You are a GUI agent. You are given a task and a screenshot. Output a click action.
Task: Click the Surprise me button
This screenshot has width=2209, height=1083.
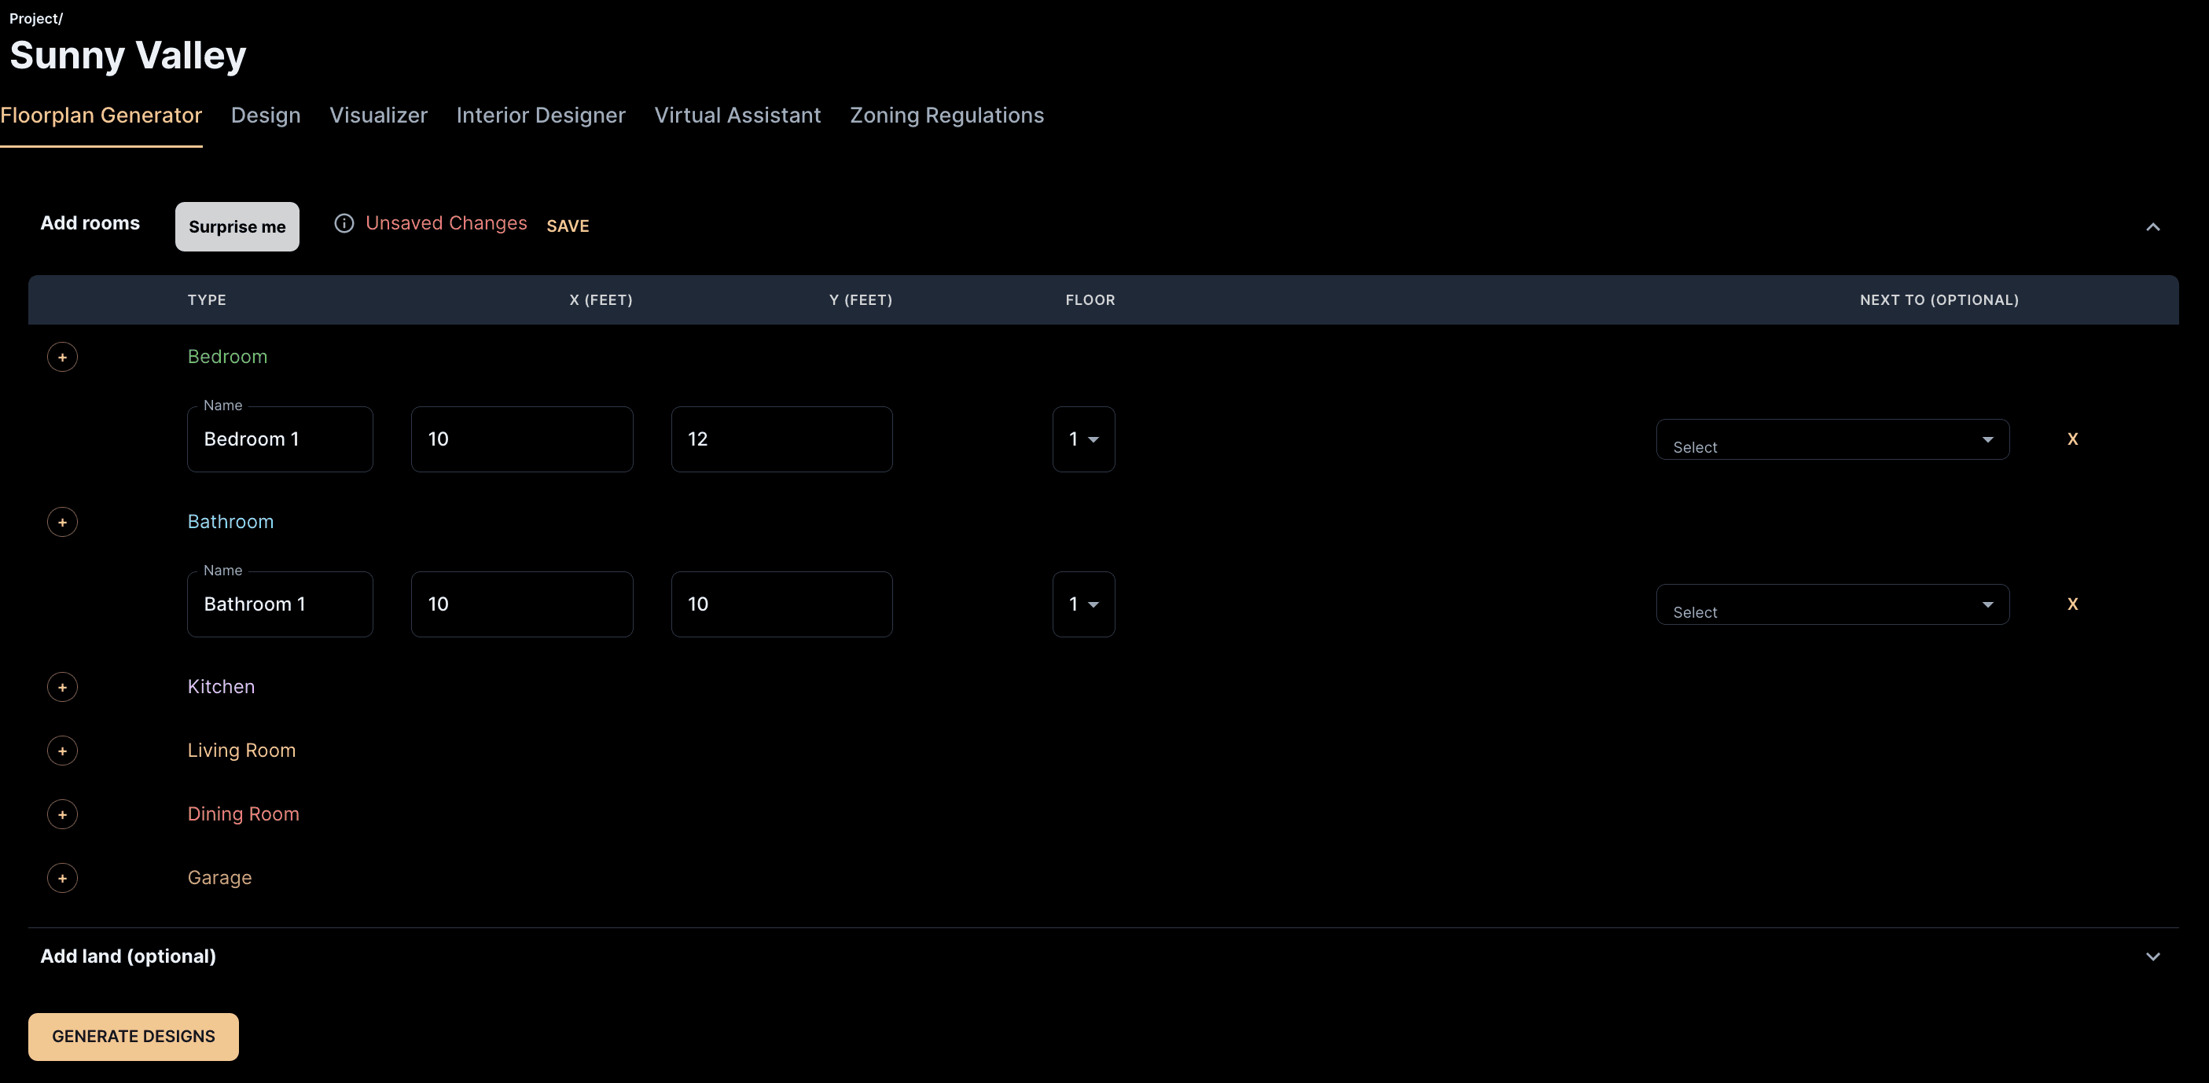pos(237,227)
